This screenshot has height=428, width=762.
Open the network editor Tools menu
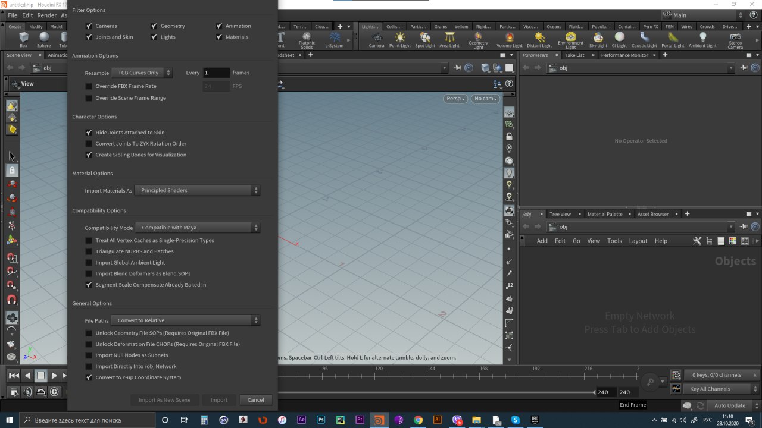pyautogui.click(x=614, y=241)
